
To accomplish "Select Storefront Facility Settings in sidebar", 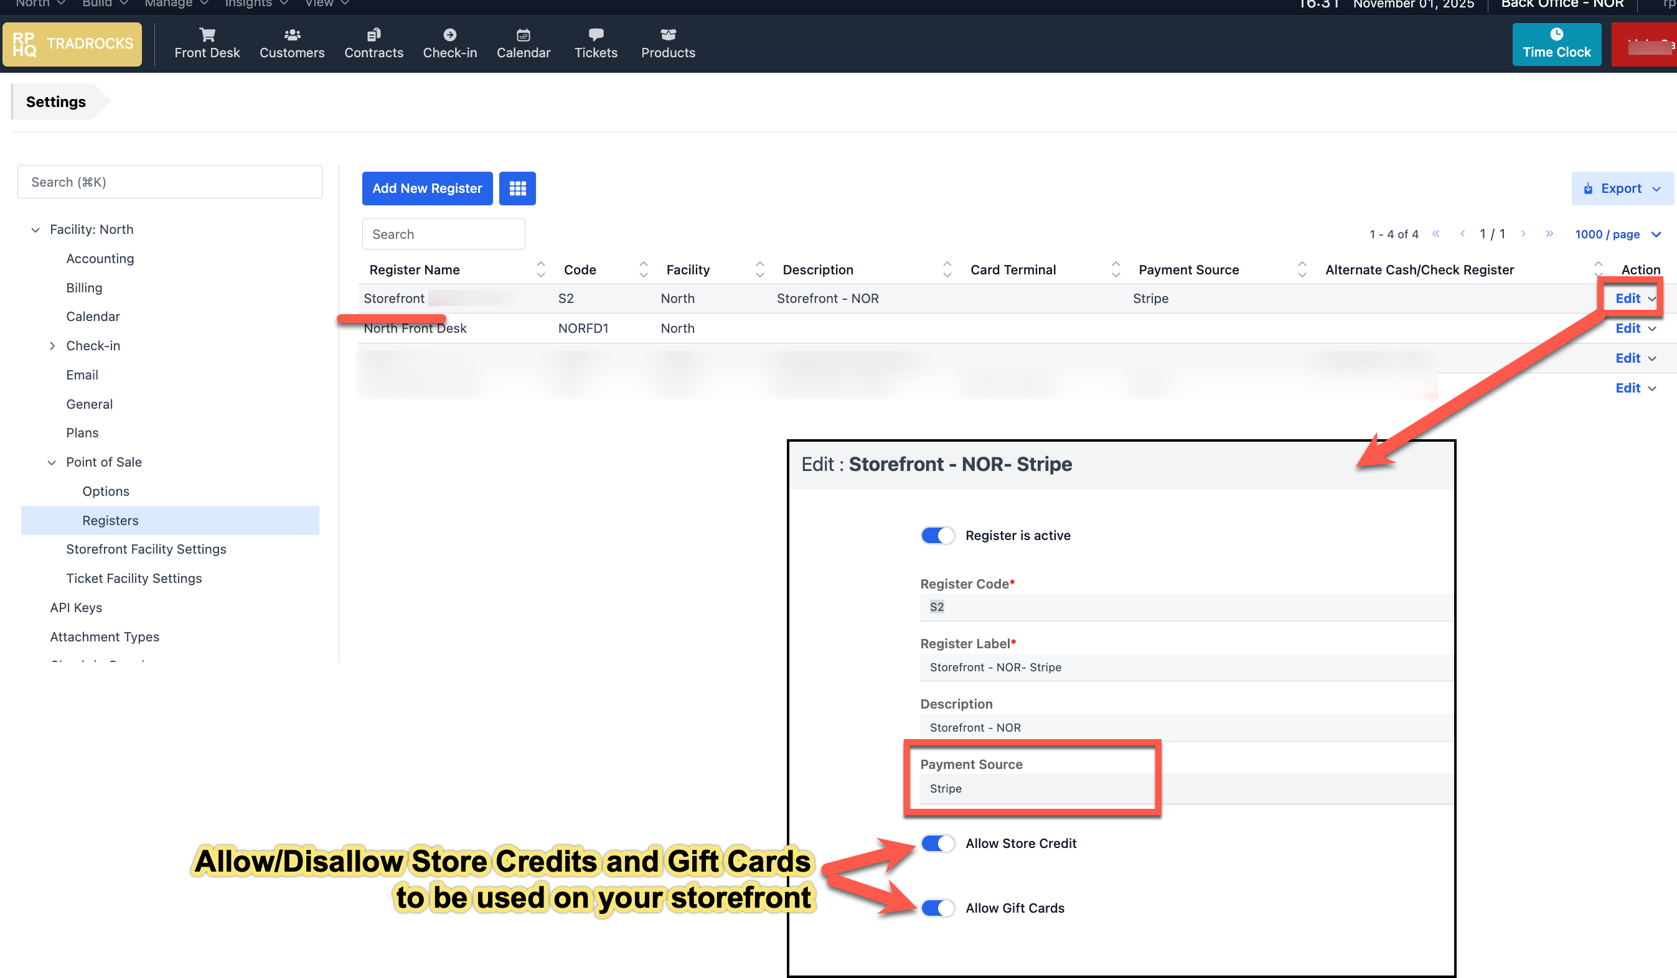I will pos(146,549).
